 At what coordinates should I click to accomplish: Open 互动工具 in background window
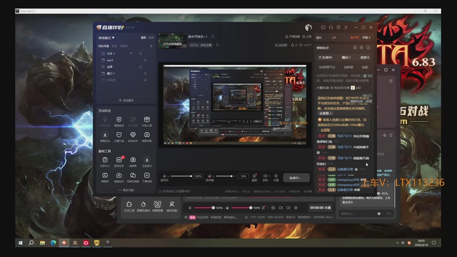point(129,206)
